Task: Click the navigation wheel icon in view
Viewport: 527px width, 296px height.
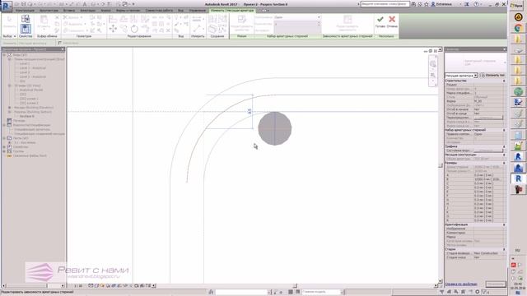Action: (433, 64)
